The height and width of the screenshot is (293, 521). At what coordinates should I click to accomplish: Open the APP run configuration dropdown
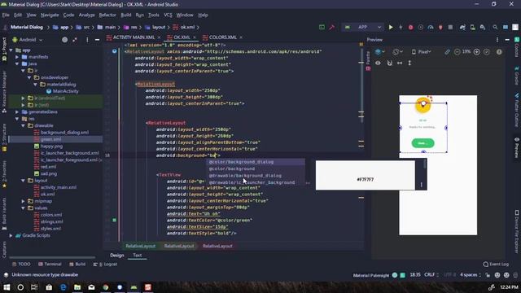[x=363, y=27]
